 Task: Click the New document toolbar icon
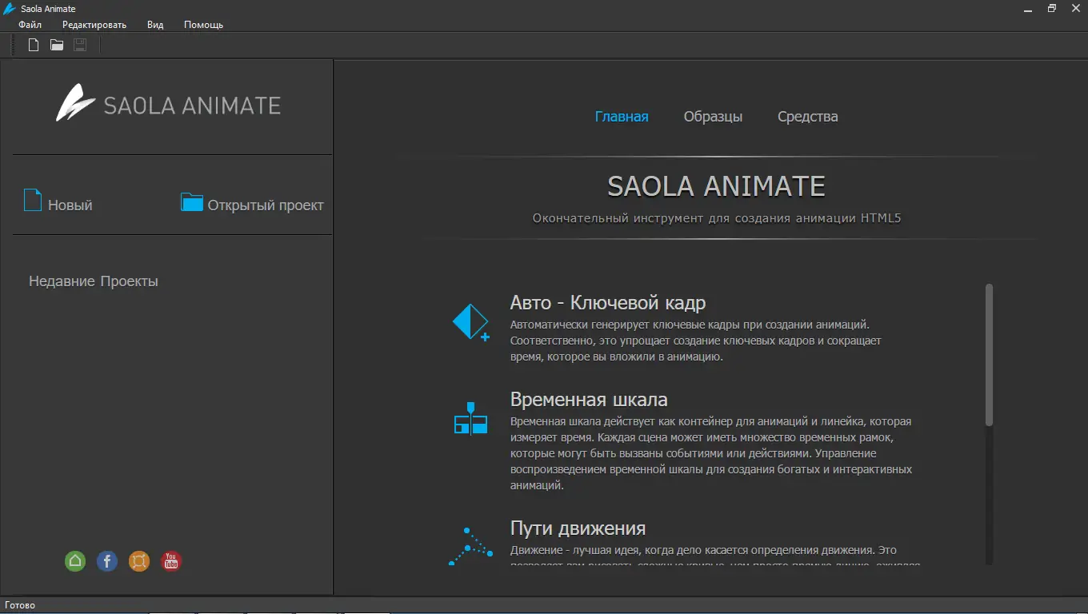[34, 45]
